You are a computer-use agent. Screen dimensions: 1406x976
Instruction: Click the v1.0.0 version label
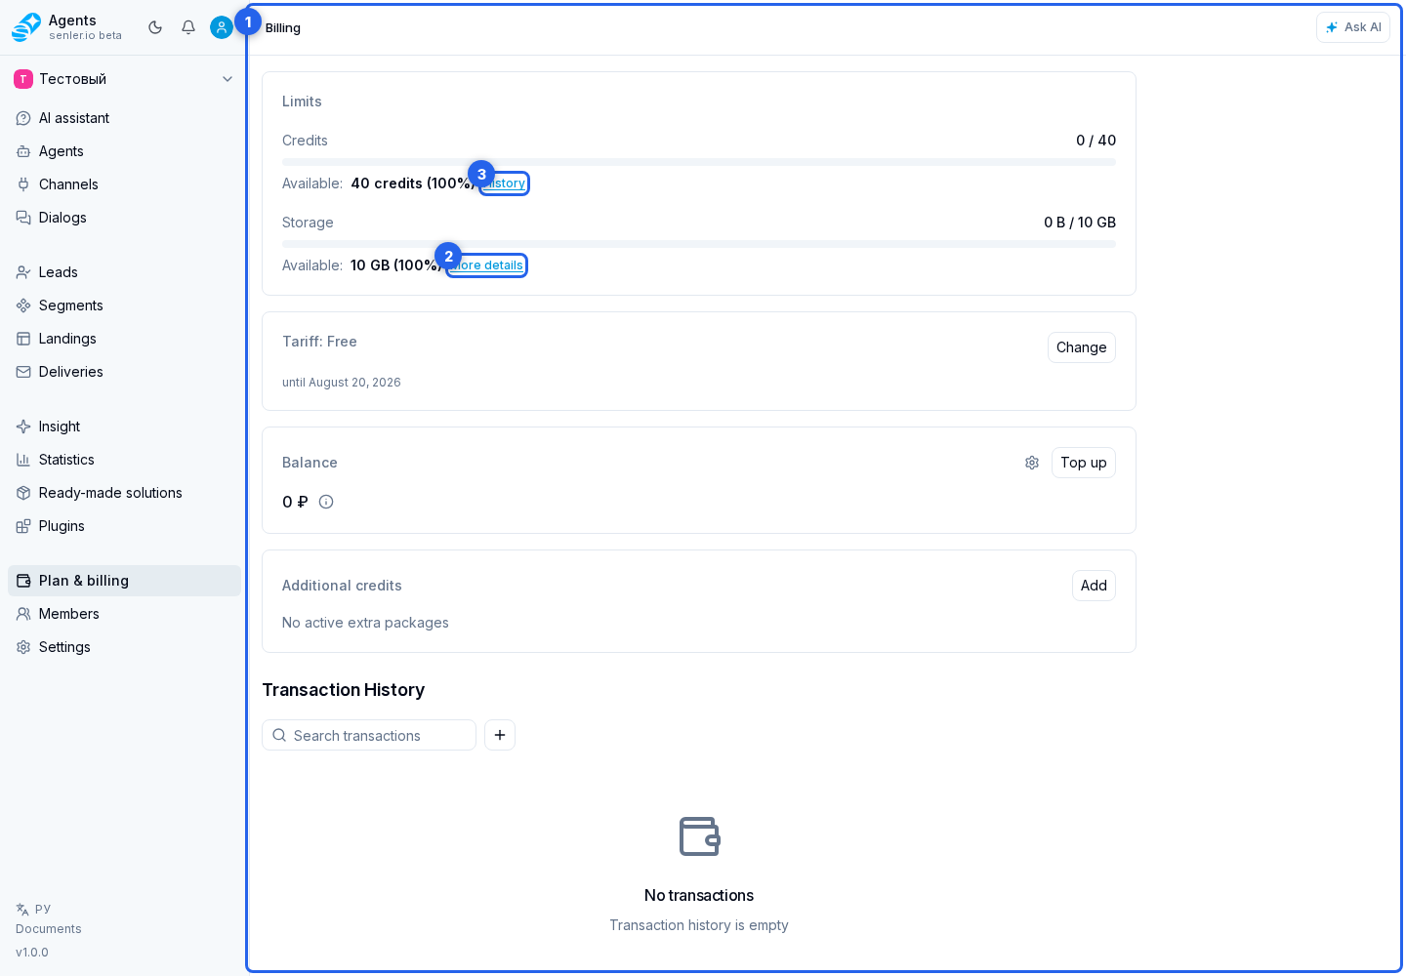click(x=32, y=953)
